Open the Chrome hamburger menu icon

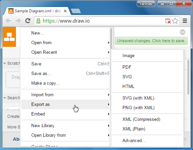click(185, 21)
